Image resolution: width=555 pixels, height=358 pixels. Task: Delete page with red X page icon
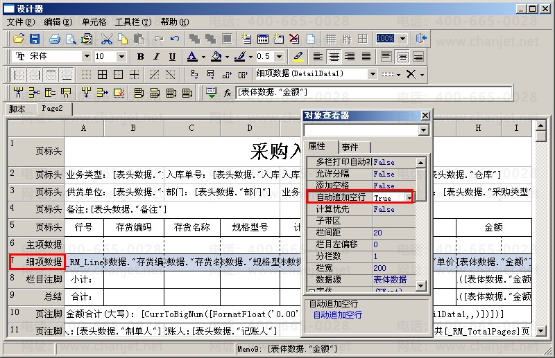pos(294,39)
